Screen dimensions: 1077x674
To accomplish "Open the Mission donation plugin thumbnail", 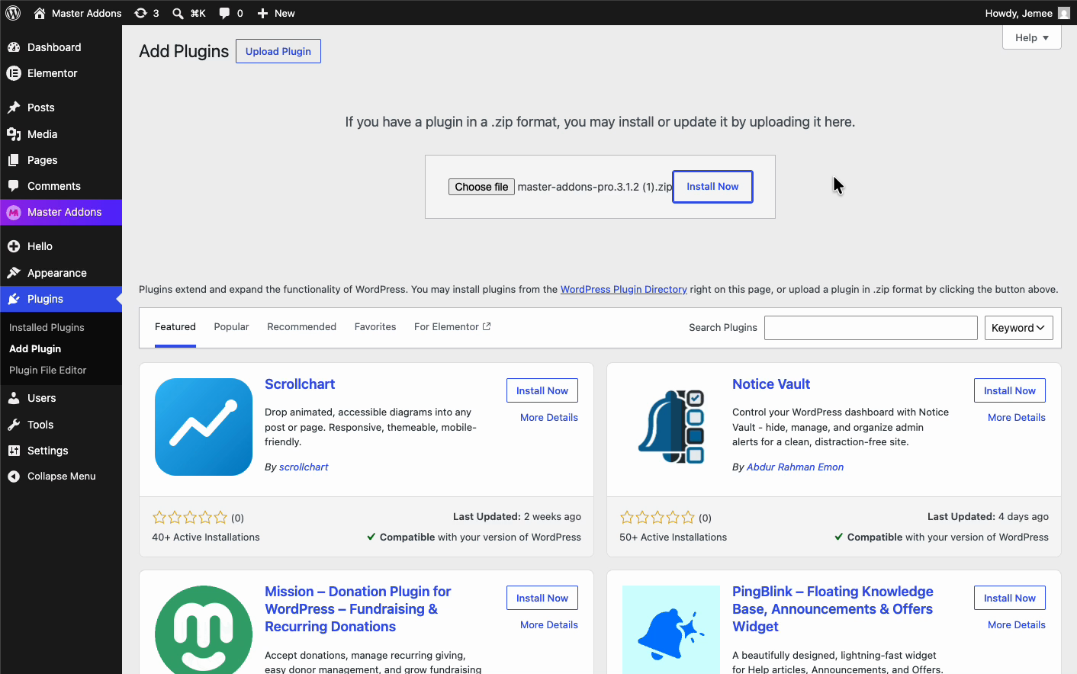I will pos(204,630).
